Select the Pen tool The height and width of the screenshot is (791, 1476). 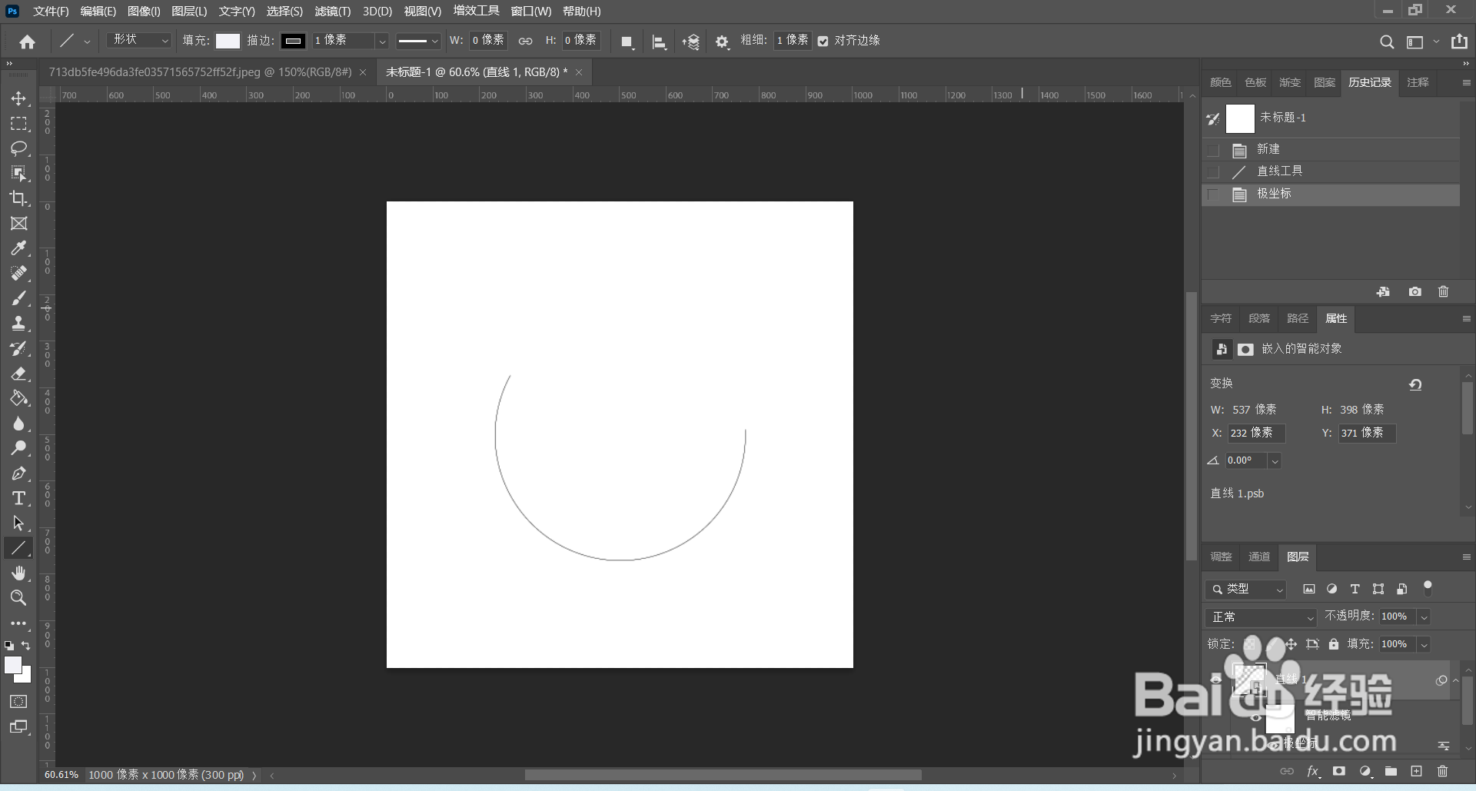point(18,474)
